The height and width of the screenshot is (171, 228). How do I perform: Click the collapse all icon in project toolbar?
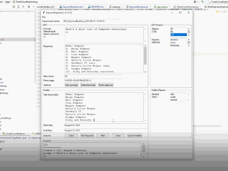coord(23,7)
